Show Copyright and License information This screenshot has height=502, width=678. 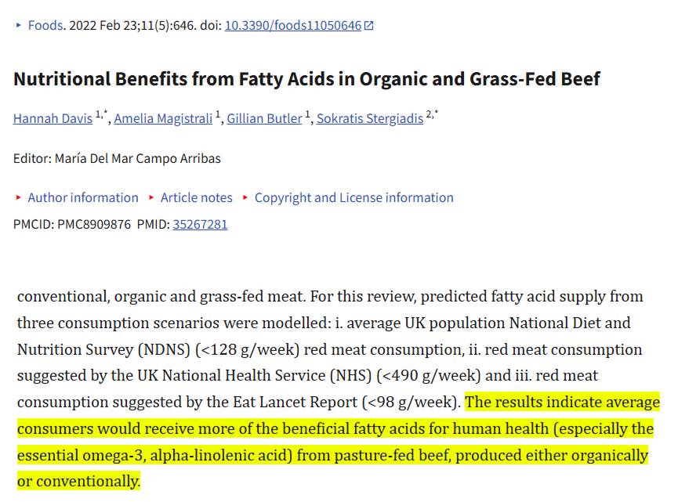[354, 197]
